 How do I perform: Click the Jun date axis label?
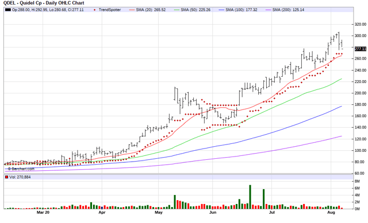tap(213, 213)
